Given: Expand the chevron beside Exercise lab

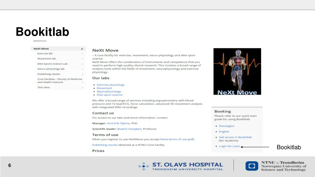Looking at the screenshot, I should [82, 53].
